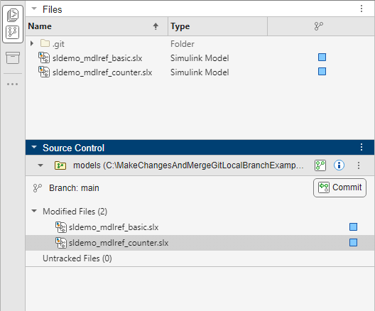Click Simulink Model type of sldemo_mdlref_counter.slx
This screenshot has width=375, height=311.
coord(200,72)
